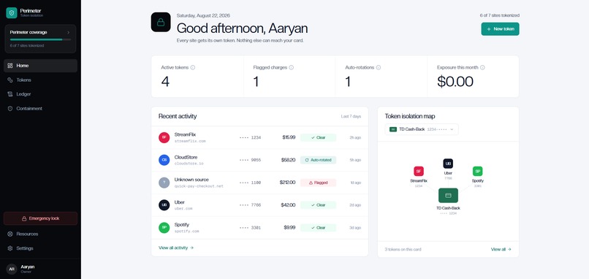Click the Flagged status badge
Viewport: 589px width, 279px height.
point(318,183)
